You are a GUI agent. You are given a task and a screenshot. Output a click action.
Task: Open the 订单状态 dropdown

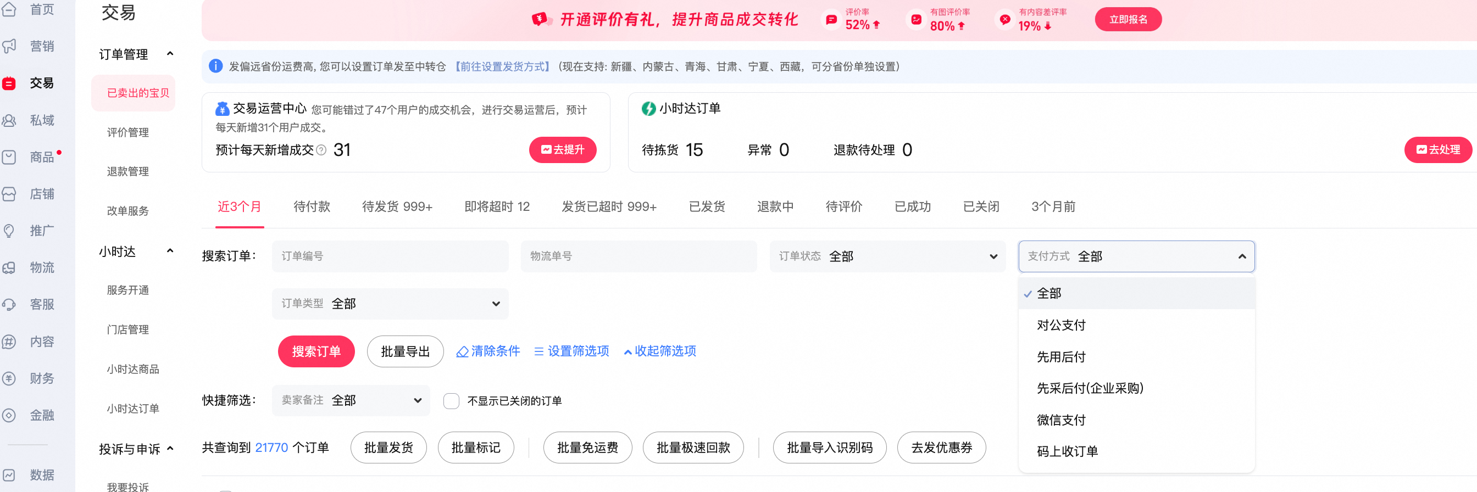pos(887,256)
